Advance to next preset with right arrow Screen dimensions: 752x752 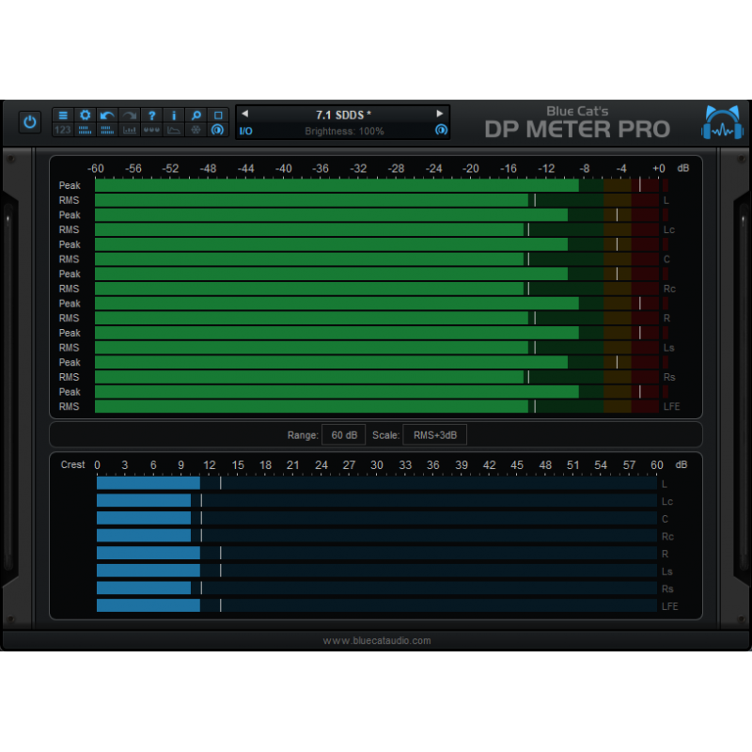[x=440, y=113]
